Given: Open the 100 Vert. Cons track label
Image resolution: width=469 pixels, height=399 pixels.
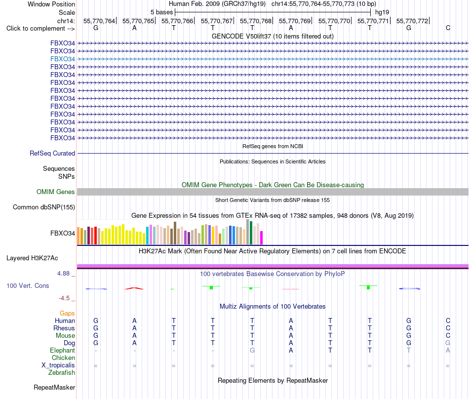Looking at the screenshot, I should pos(28,285).
